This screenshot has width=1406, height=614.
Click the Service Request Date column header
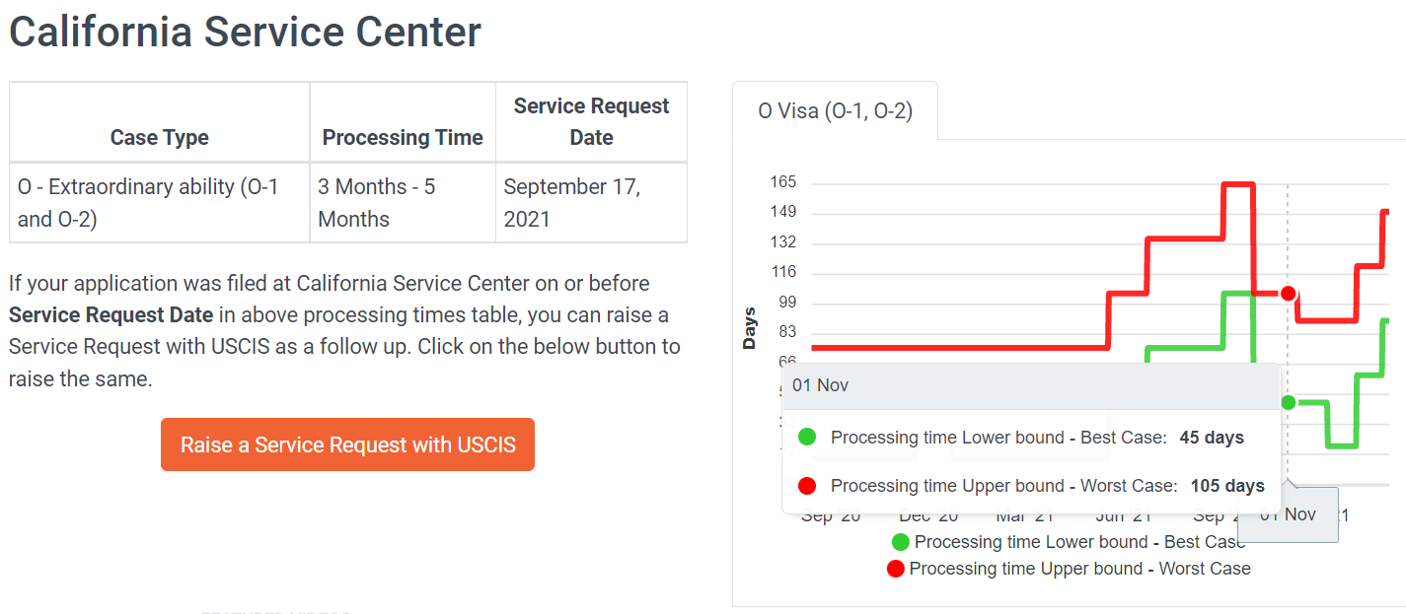(591, 122)
